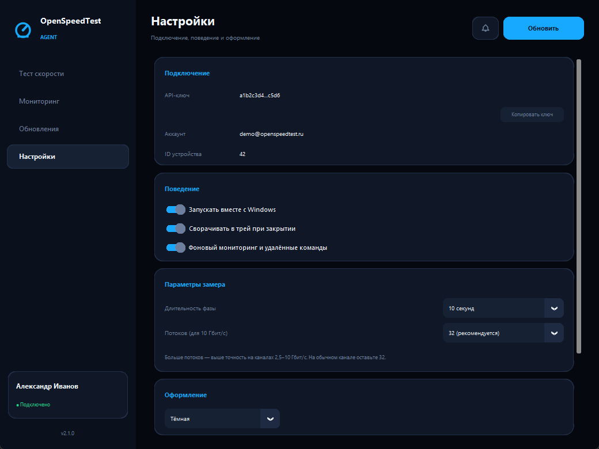Click the Александр Иванов user card
Screen dimensions: 599x449
click(68, 395)
